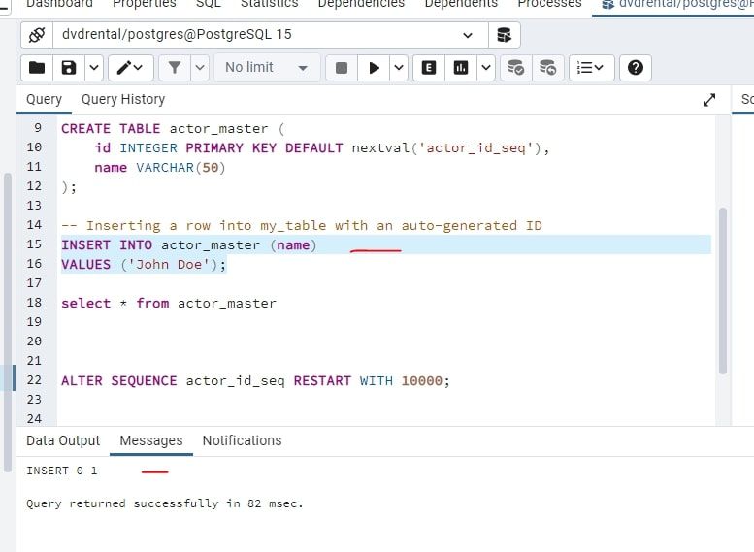Viewport: 754px width, 552px height.
Task: Click the Stop query square button
Action: [342, 67]
